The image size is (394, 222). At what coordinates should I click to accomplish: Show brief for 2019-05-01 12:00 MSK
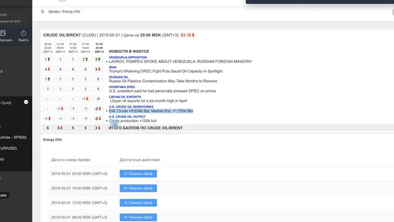pos(138,203)
